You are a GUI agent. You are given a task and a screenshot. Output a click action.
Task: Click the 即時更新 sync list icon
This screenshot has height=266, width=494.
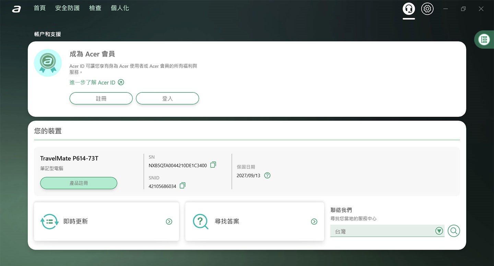tap(49, 221)
